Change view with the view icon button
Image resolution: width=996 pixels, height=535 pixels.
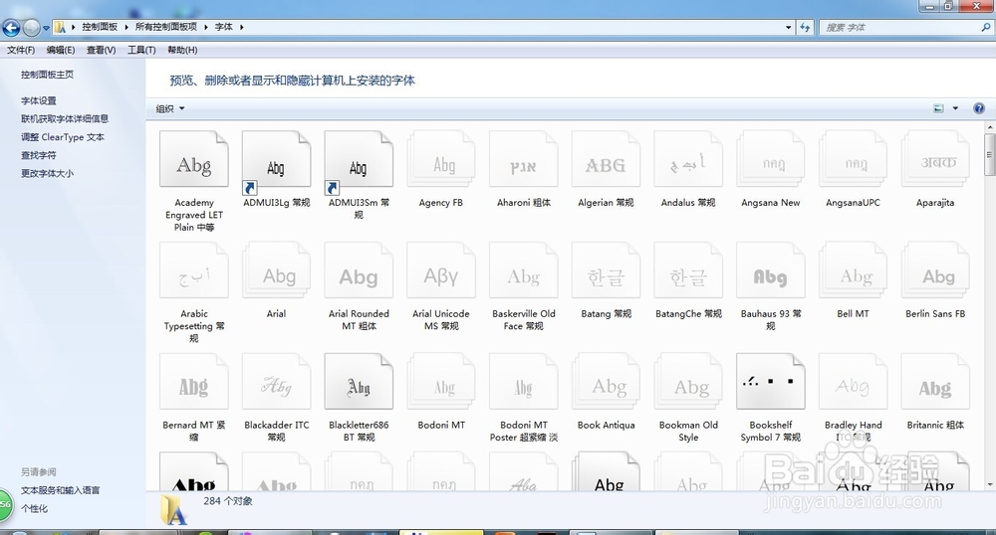tap(938, 108)
